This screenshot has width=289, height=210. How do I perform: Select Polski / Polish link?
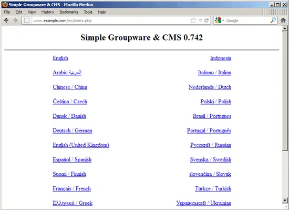216,101
